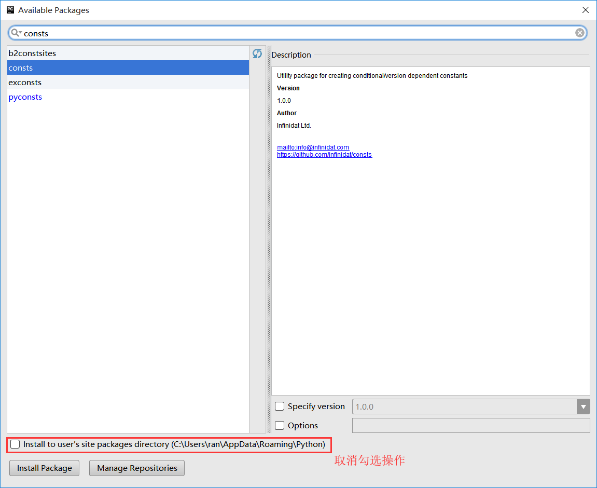Enable the Specify version checkbox
Image resolution: width=597 pixels, height=488 pixels.
[x=279, y=406]
